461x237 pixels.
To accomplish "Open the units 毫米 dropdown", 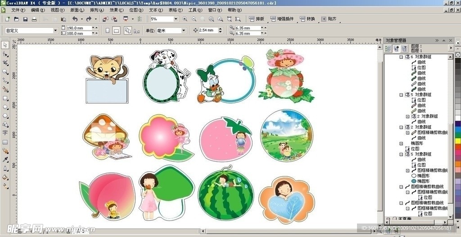I will tap(184, 31).
